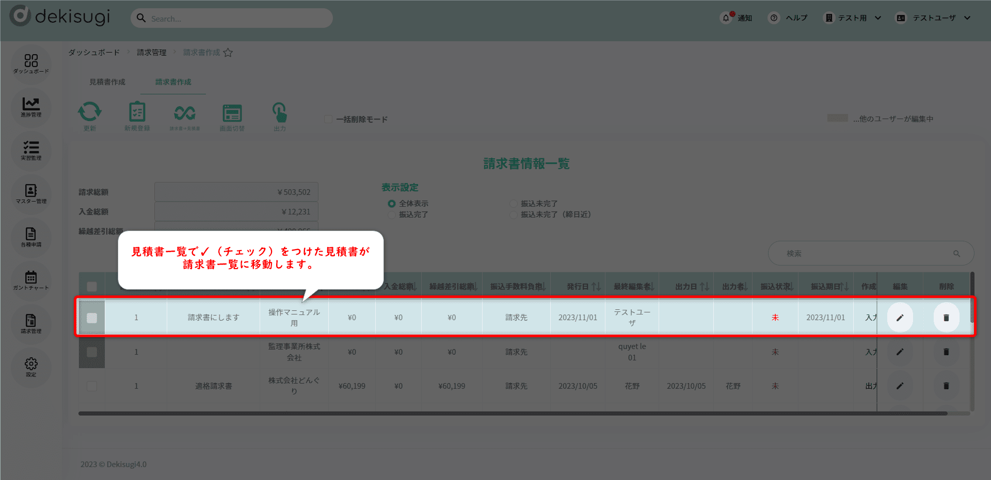Select the 振込完了 radio option

pyautogui.click(x=392, y=214)
